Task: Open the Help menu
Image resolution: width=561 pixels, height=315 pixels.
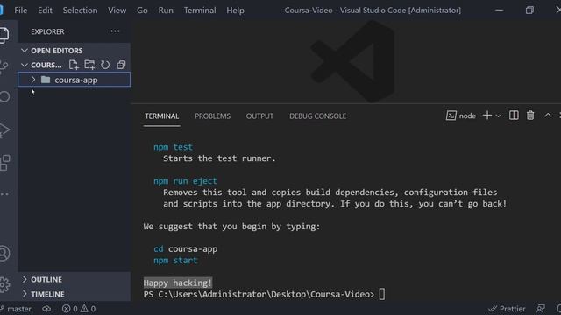Action: tap(235, 10)
